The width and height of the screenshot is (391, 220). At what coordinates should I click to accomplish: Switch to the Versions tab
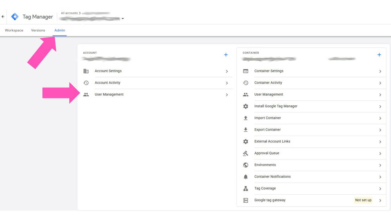(x=38, y=31)
